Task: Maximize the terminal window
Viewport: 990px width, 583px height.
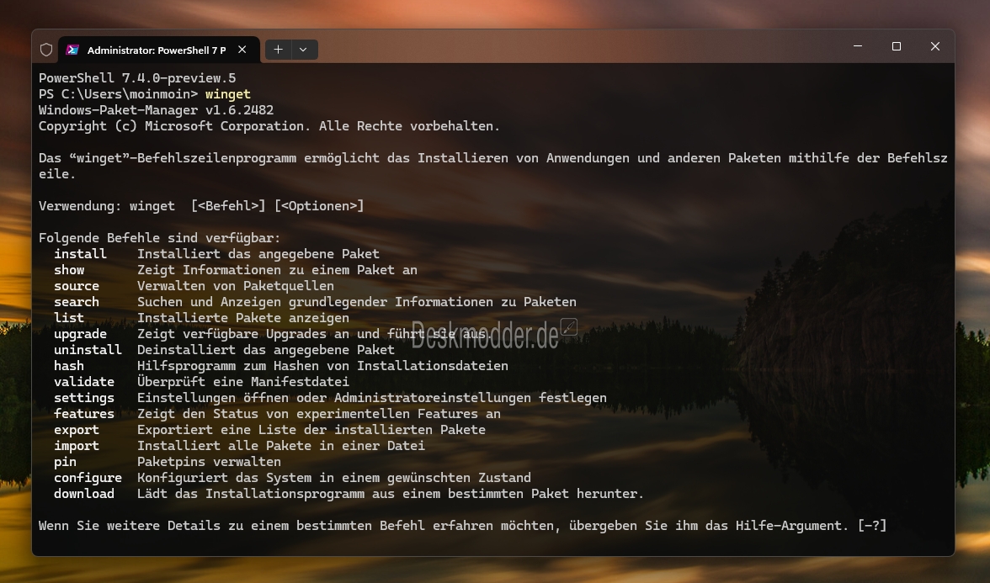Action: (x=897, y=46)
